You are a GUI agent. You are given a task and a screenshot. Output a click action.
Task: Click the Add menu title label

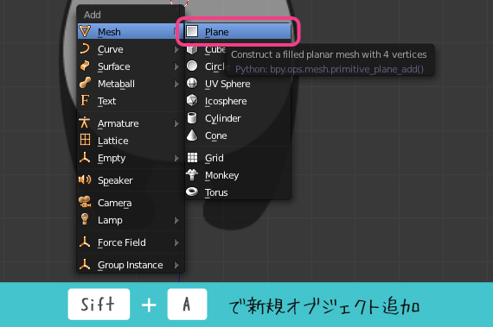pos(93,15)
